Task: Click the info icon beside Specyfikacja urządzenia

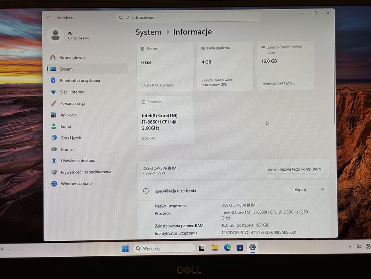Action: pos(146,191)
